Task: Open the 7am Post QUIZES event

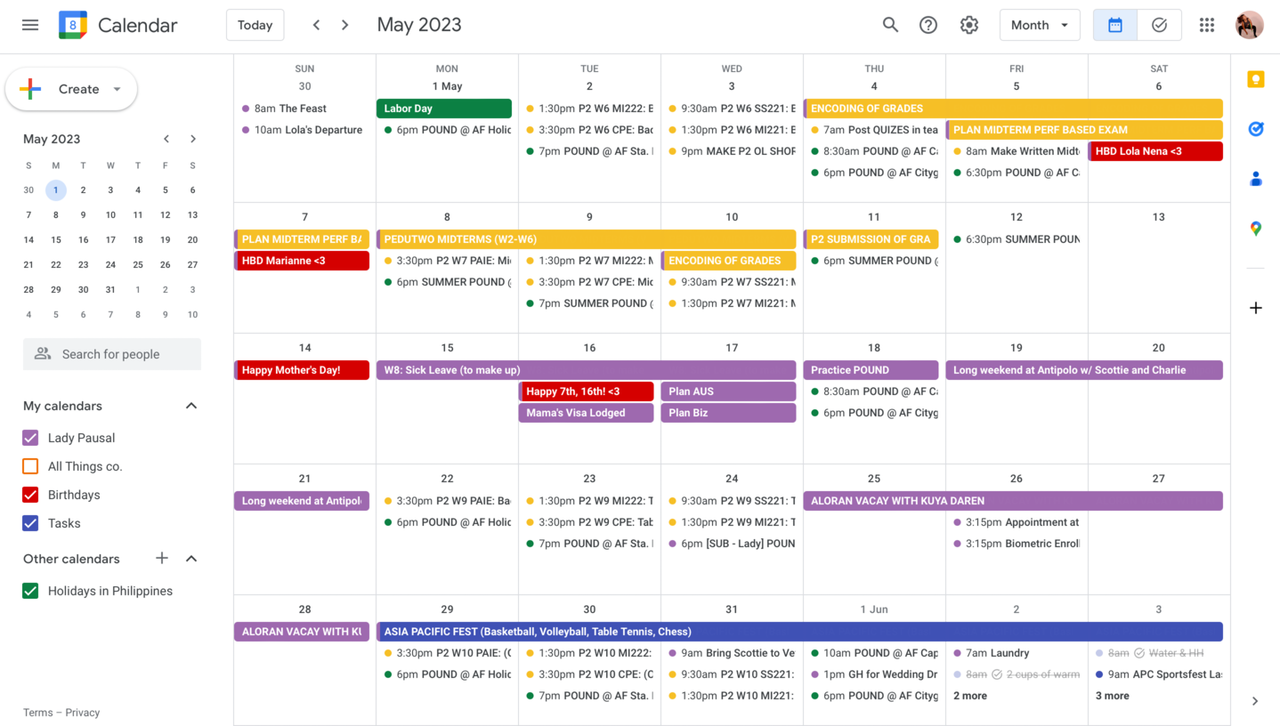Action: click(x=871, y=130)
